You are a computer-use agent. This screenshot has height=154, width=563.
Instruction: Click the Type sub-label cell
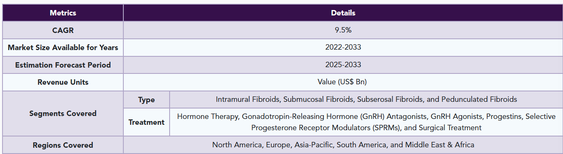point(146,100)
